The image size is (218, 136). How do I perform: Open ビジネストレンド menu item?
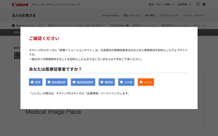point(169,15)
